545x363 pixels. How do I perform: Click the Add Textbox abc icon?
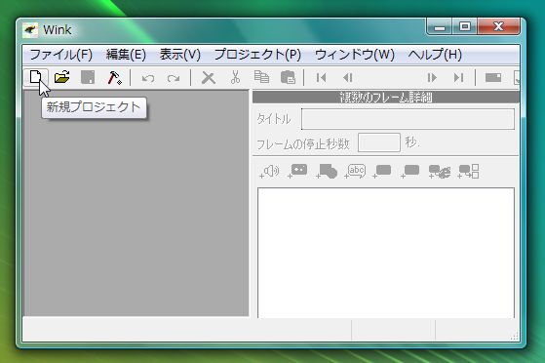pos(355,171)
